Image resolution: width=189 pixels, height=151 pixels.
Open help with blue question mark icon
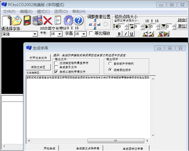click(78, 20)
